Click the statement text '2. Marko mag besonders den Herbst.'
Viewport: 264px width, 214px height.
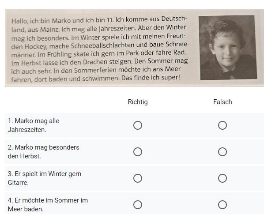coord(43,152)
